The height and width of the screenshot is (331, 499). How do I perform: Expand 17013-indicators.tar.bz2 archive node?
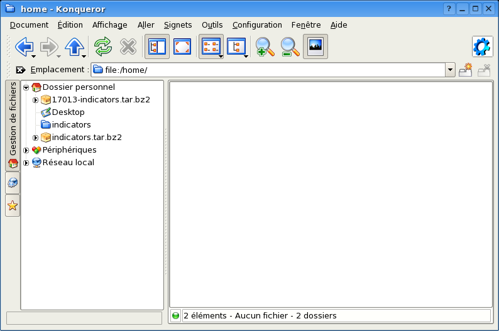click(x=35, y=100)
